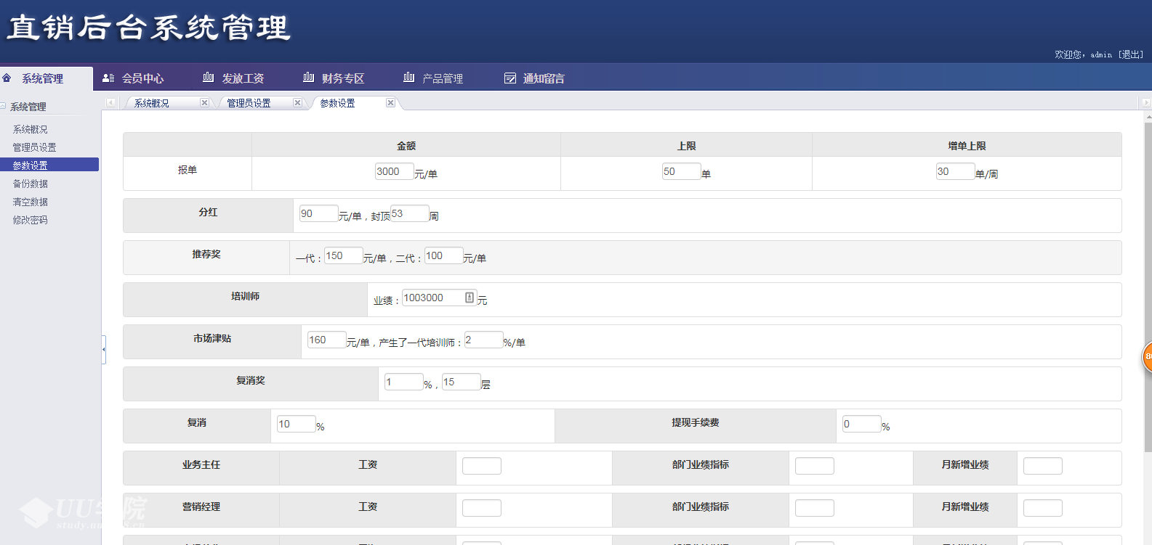Click the 一代 推荐奖 field showing 150
Screen dimensions: 1152x545
(x=343, y=255)
